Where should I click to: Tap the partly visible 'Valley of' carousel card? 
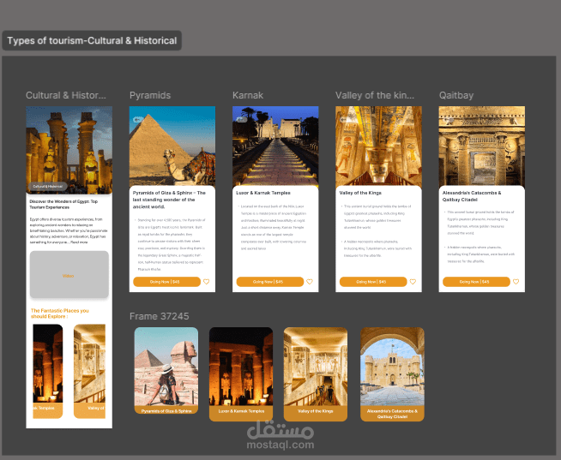89,371
